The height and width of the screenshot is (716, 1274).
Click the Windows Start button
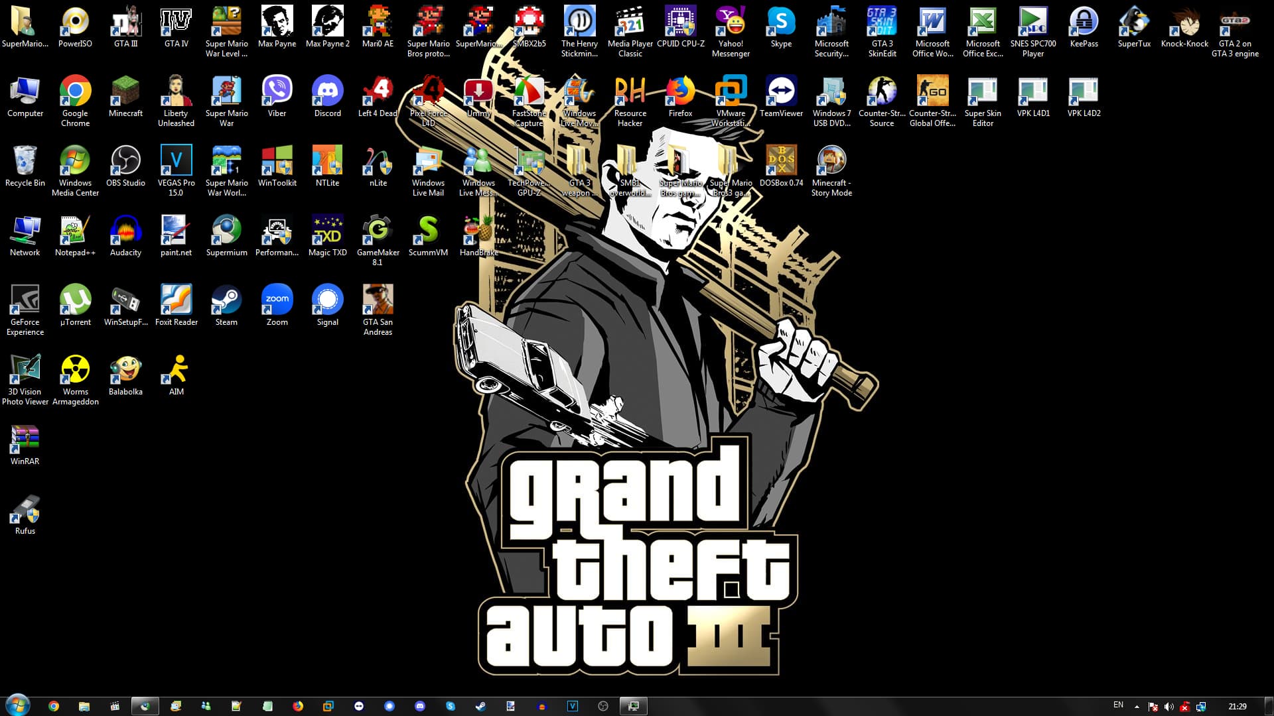pyautogui.click(x=17, y=705)
